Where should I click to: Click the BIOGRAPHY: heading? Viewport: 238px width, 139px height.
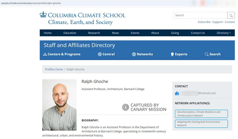(90, 120)
